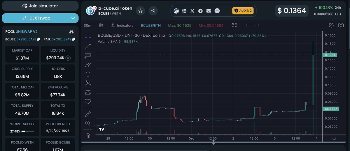Click the Total TX 18.84K card
Image resolution: width=350 pixels, height=151 pixels.
[x=57, y=109]
